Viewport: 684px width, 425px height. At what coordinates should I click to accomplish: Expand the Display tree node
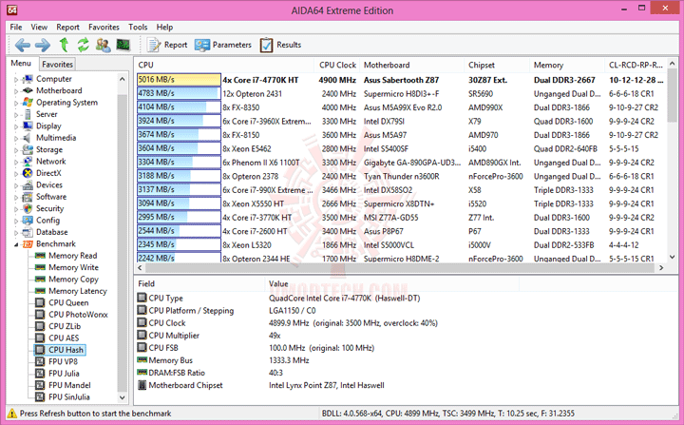point(16,126)
